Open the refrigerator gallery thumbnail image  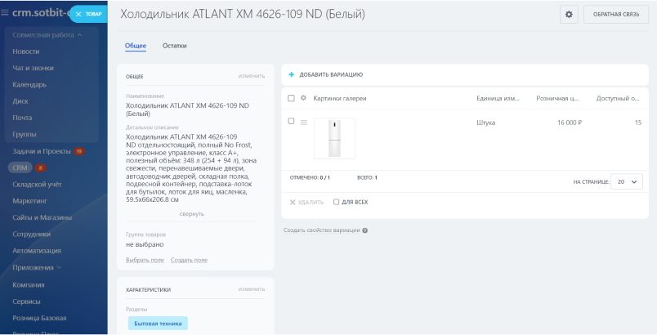334,138
